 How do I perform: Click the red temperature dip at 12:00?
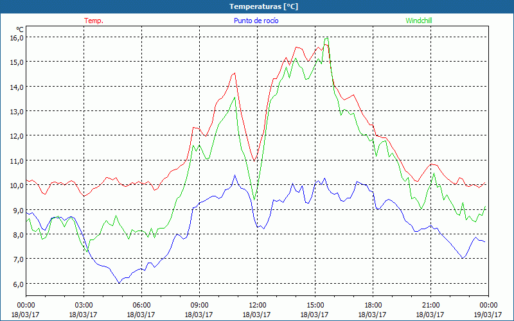point(254,160)
